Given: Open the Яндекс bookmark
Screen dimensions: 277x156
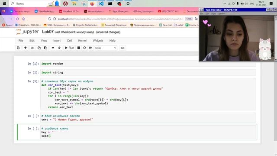Looking at the screenshot, I should pyautogui.click(x=7, y=25).
